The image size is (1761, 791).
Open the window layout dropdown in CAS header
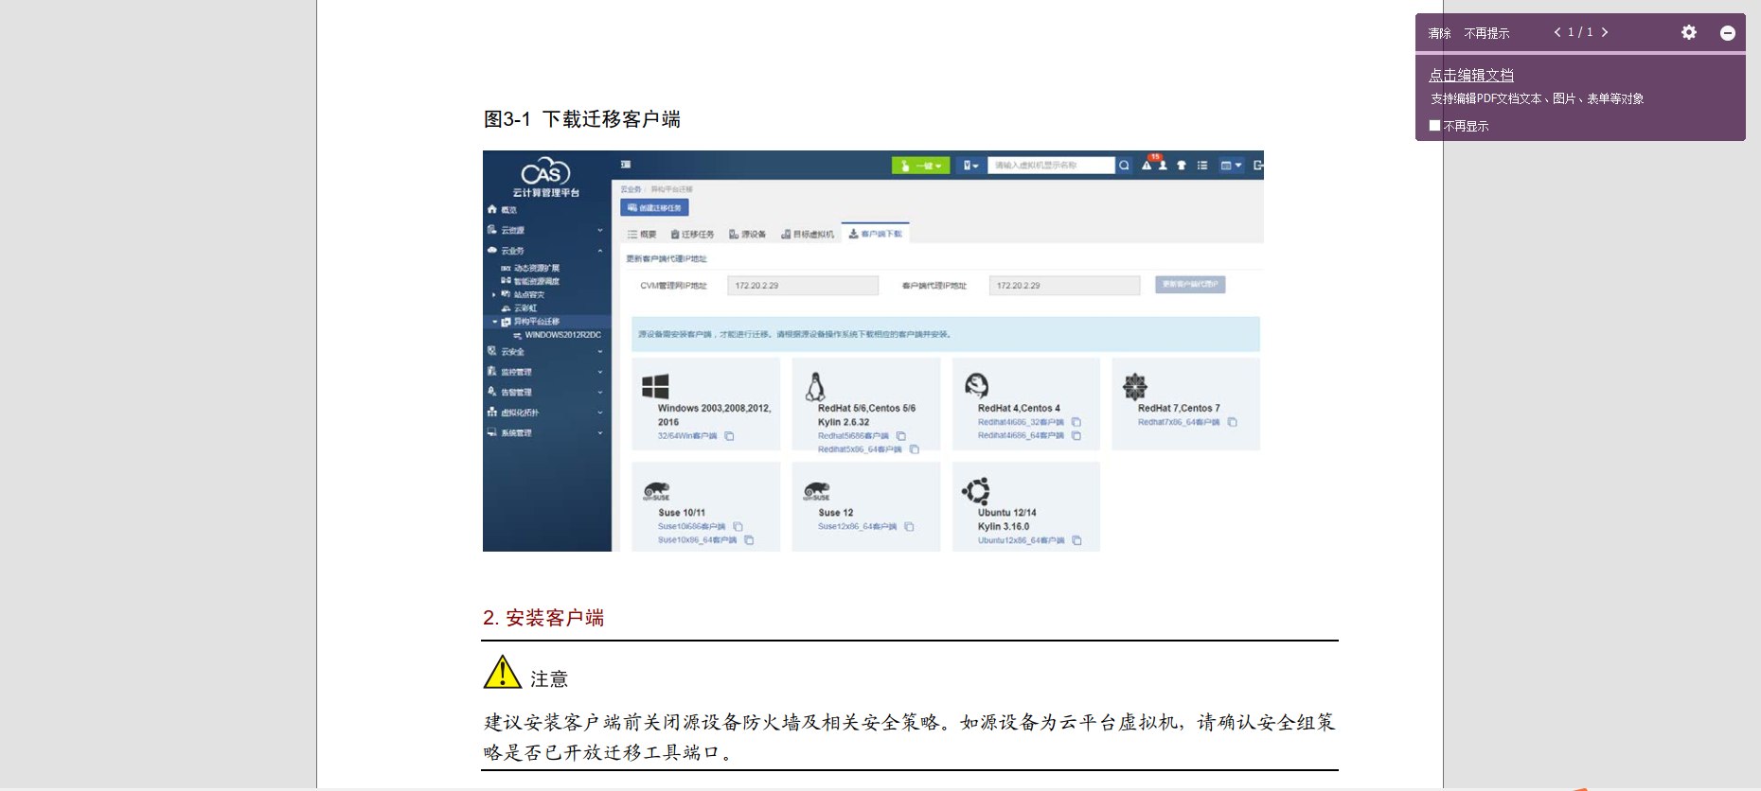[1231, 166]
